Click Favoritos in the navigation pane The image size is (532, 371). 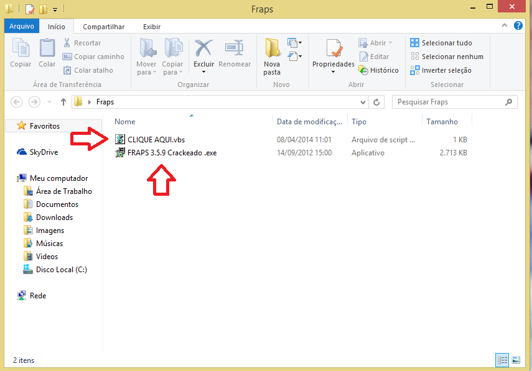click(x=39, y=126)
